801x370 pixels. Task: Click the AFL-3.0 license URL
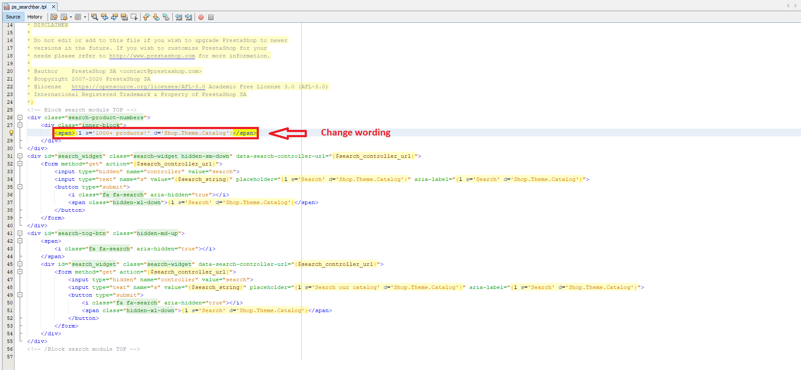tap(138, 87)
